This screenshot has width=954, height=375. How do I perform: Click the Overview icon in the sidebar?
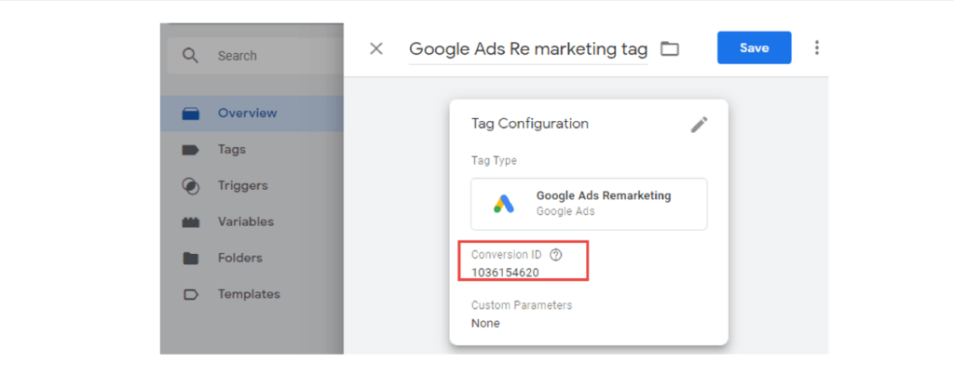(x=191, y=114)
